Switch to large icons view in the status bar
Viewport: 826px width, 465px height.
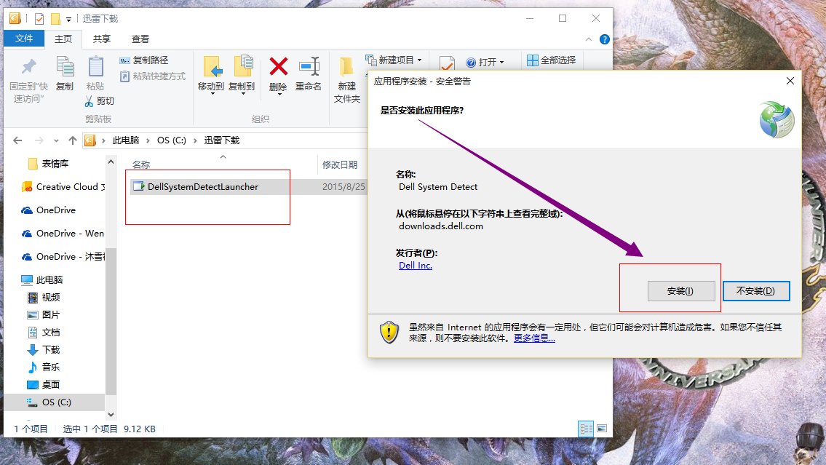coord(603,429)
